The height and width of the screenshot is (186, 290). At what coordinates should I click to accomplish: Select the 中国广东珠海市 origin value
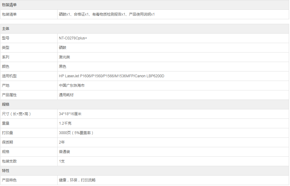click(x=72, y=86)
